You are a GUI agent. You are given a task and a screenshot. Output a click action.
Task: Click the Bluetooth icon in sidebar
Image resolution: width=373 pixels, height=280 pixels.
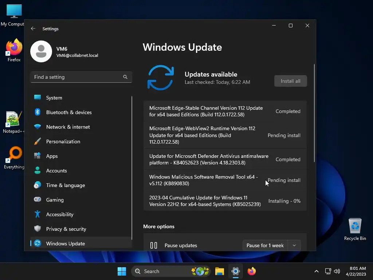click(x=38, y=112)
